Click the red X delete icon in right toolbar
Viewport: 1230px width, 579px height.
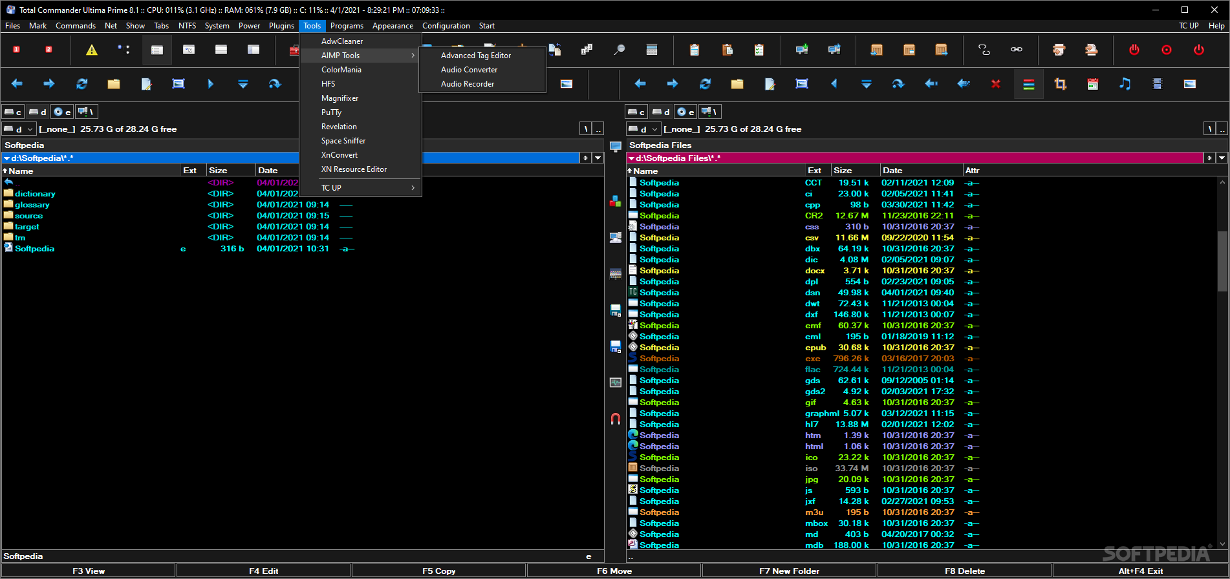point(996,84)
